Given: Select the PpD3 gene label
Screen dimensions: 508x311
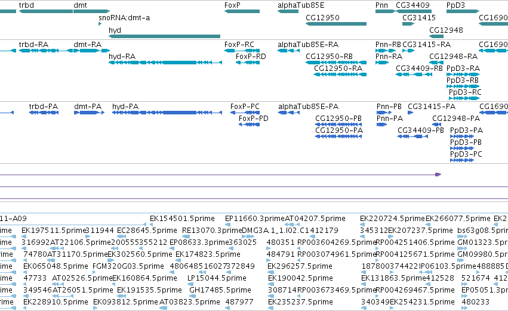Looking at the screenshot, I should pos(455,5).
